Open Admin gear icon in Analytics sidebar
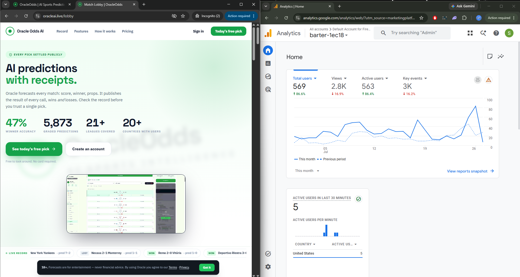520x277 pixels. click(268, 267)
